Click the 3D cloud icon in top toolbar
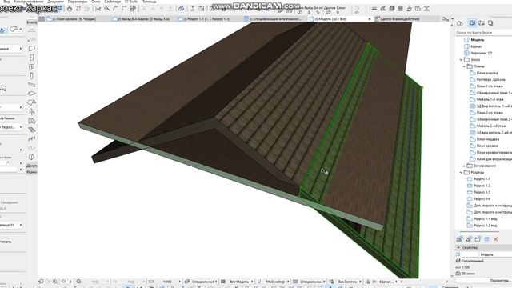The width and height of the screenshot is (512, 288). point(182,9)
